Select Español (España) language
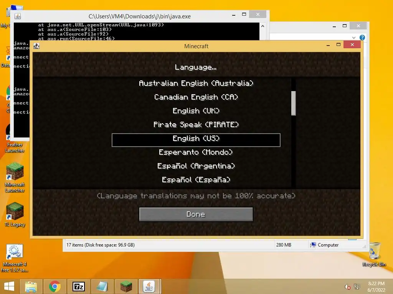This screenshot has width=393, height=294. tap(196, 180)
